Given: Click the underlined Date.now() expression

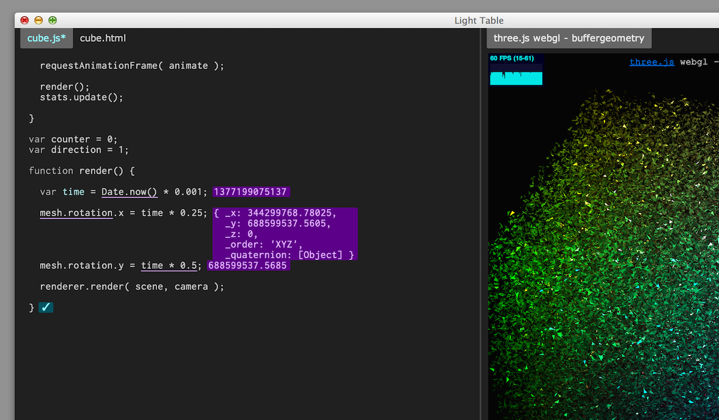Looking at the screenshot, I should click(129, 192).
